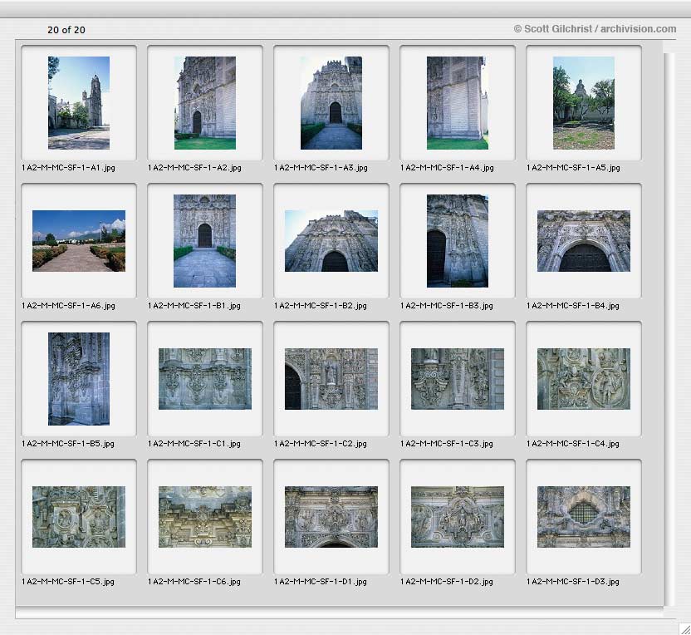Select the garden path thumbnail A6
Viewport: 691px width, 635px height.
[x=79, y=241]
